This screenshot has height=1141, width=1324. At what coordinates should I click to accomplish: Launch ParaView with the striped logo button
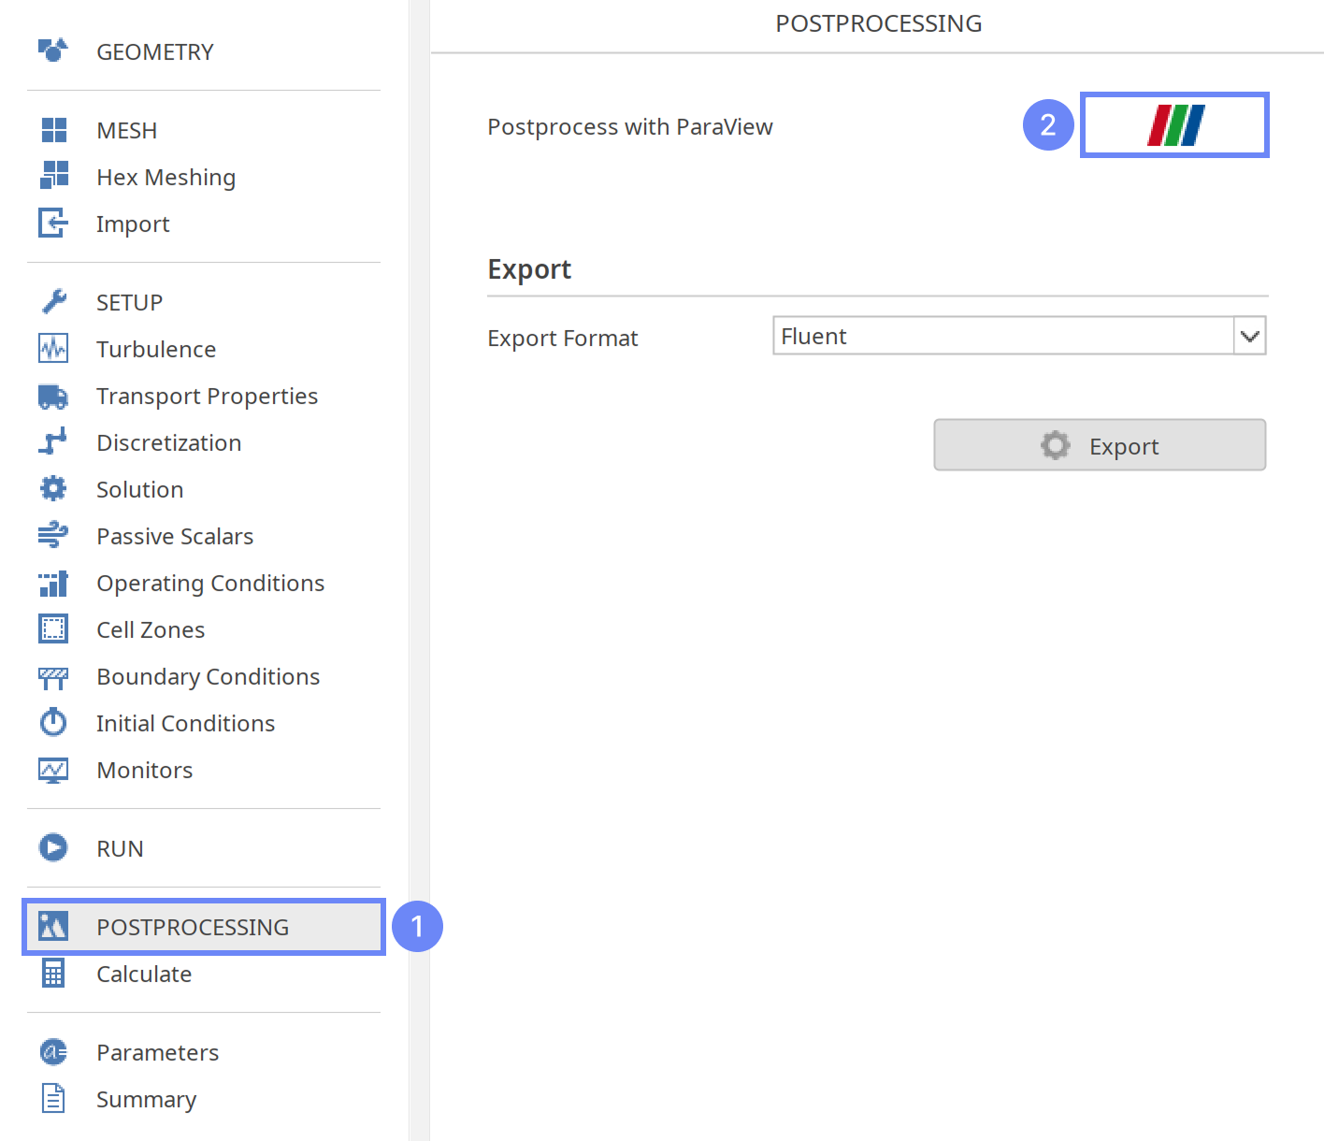[x=1174, y=125]
